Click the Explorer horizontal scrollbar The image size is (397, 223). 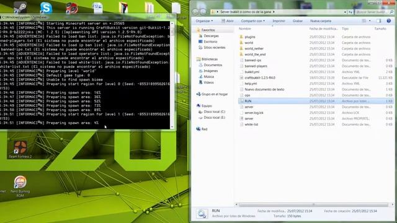313,204
